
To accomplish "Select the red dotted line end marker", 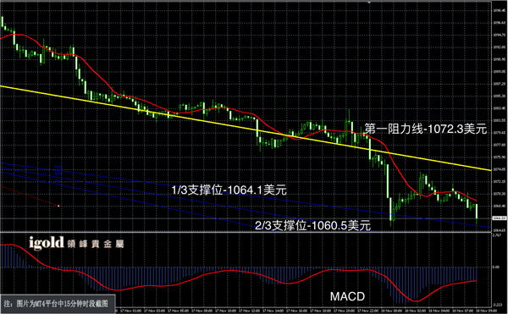I will click(58, 206).
